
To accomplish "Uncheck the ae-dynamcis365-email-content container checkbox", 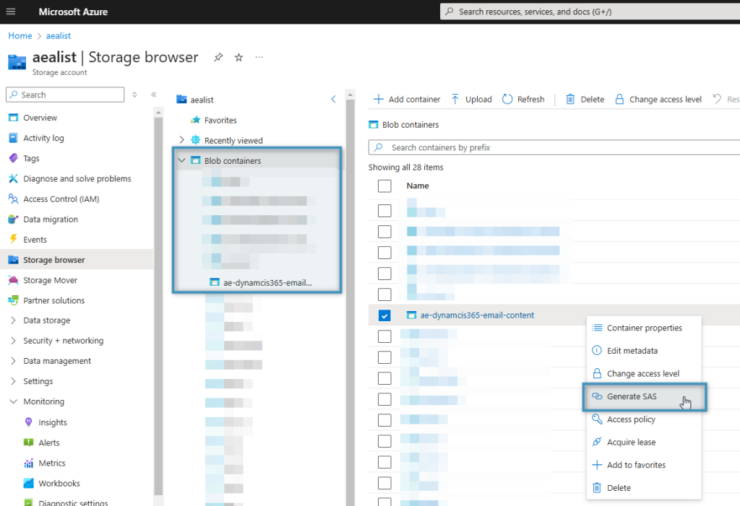I will (384, 315).
